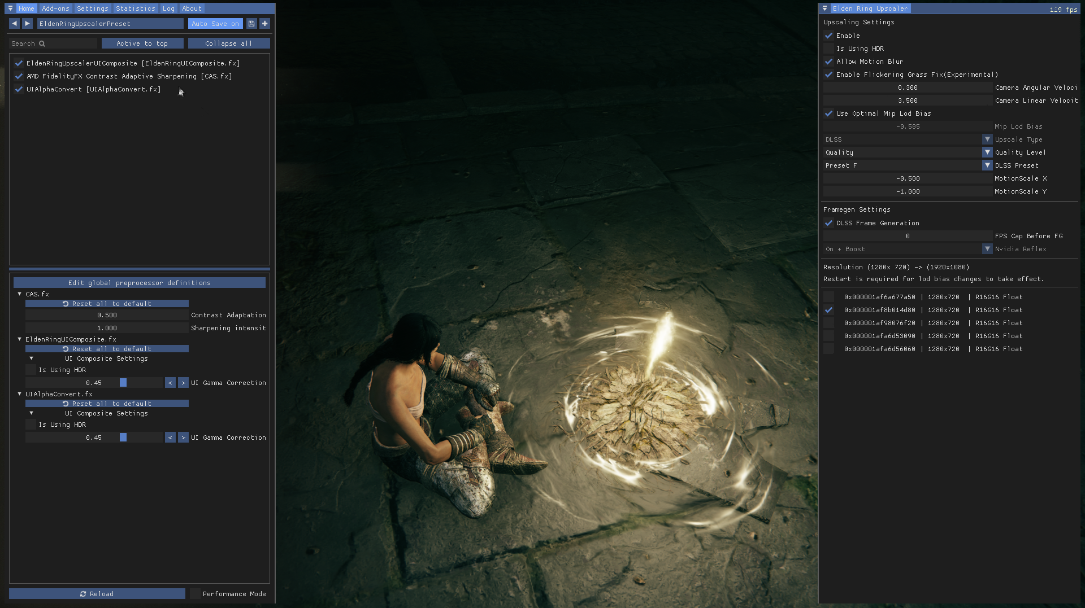The width and height of the screenshot is (1085, 608).
Task: Select buffer 0x000001afa6d56060 checkbox
Action: pyautogui.click(x=828, y=349)
